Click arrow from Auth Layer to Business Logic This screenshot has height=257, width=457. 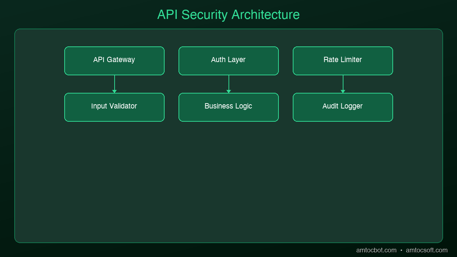pyautogui.click(x=228, y=84)
